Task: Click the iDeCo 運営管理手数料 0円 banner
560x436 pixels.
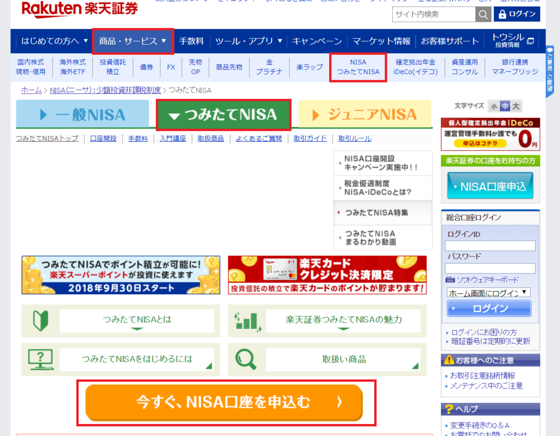Action: 491,135
